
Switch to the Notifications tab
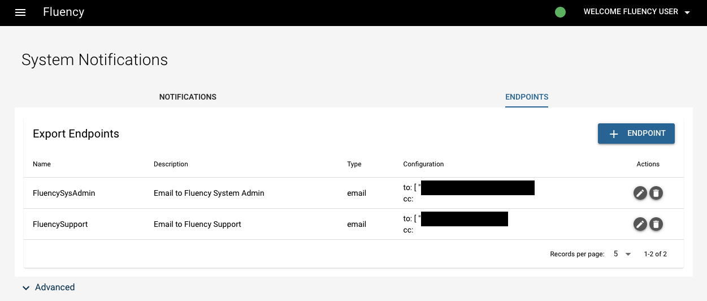(x=188, y=97)
